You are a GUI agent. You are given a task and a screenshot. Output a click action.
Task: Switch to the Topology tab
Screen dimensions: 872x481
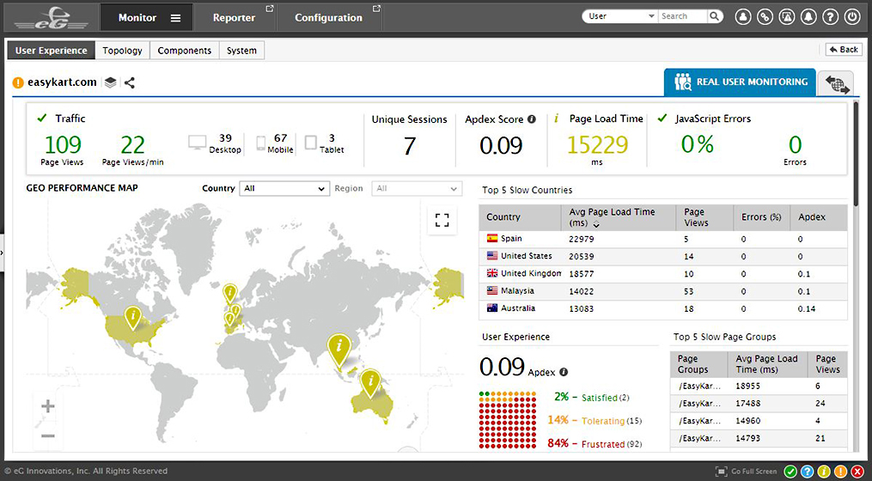click(x=122, y=51)
